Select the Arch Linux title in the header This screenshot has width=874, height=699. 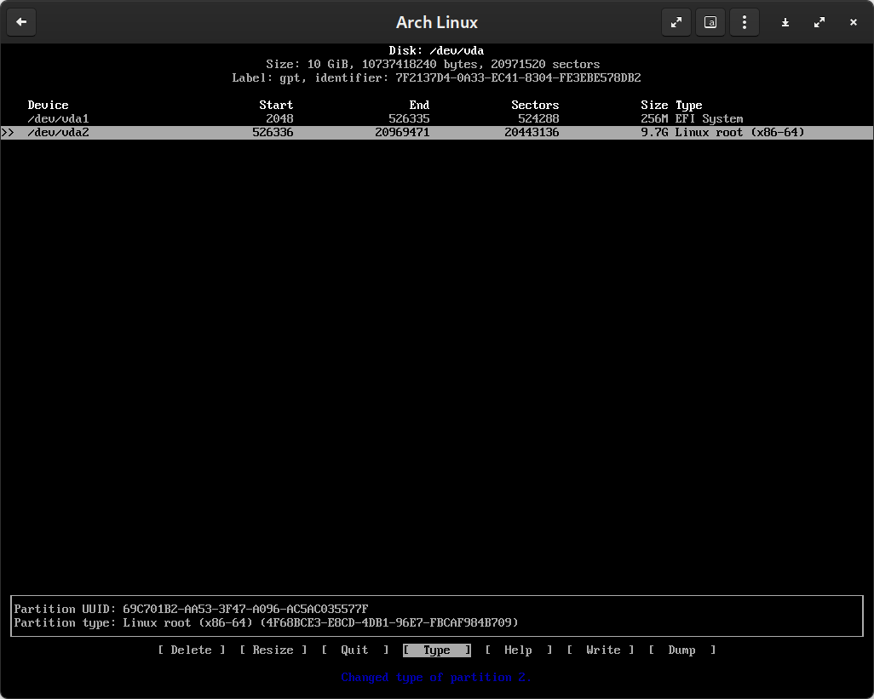pos(436,22)
